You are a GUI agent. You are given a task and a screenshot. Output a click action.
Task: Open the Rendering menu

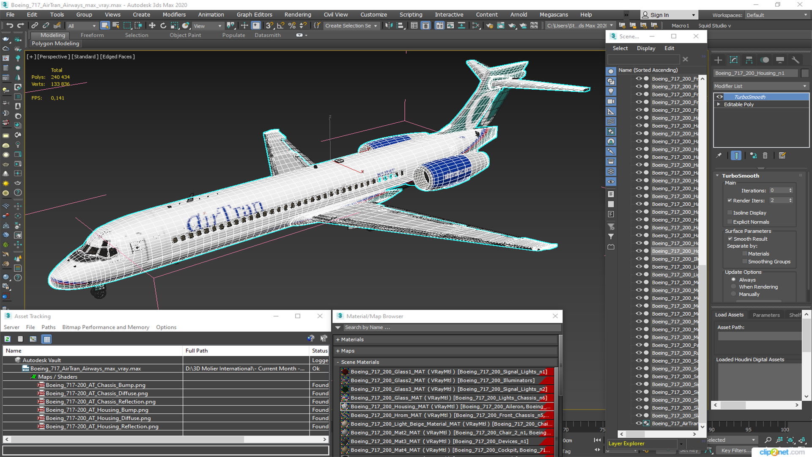click(x=298, y=14)
